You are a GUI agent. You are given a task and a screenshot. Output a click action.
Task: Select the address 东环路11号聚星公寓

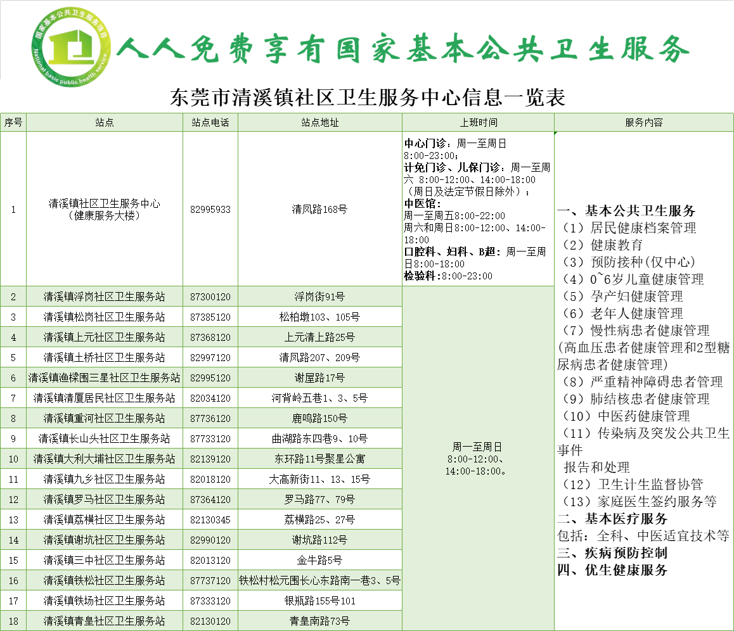click(319, 459)
